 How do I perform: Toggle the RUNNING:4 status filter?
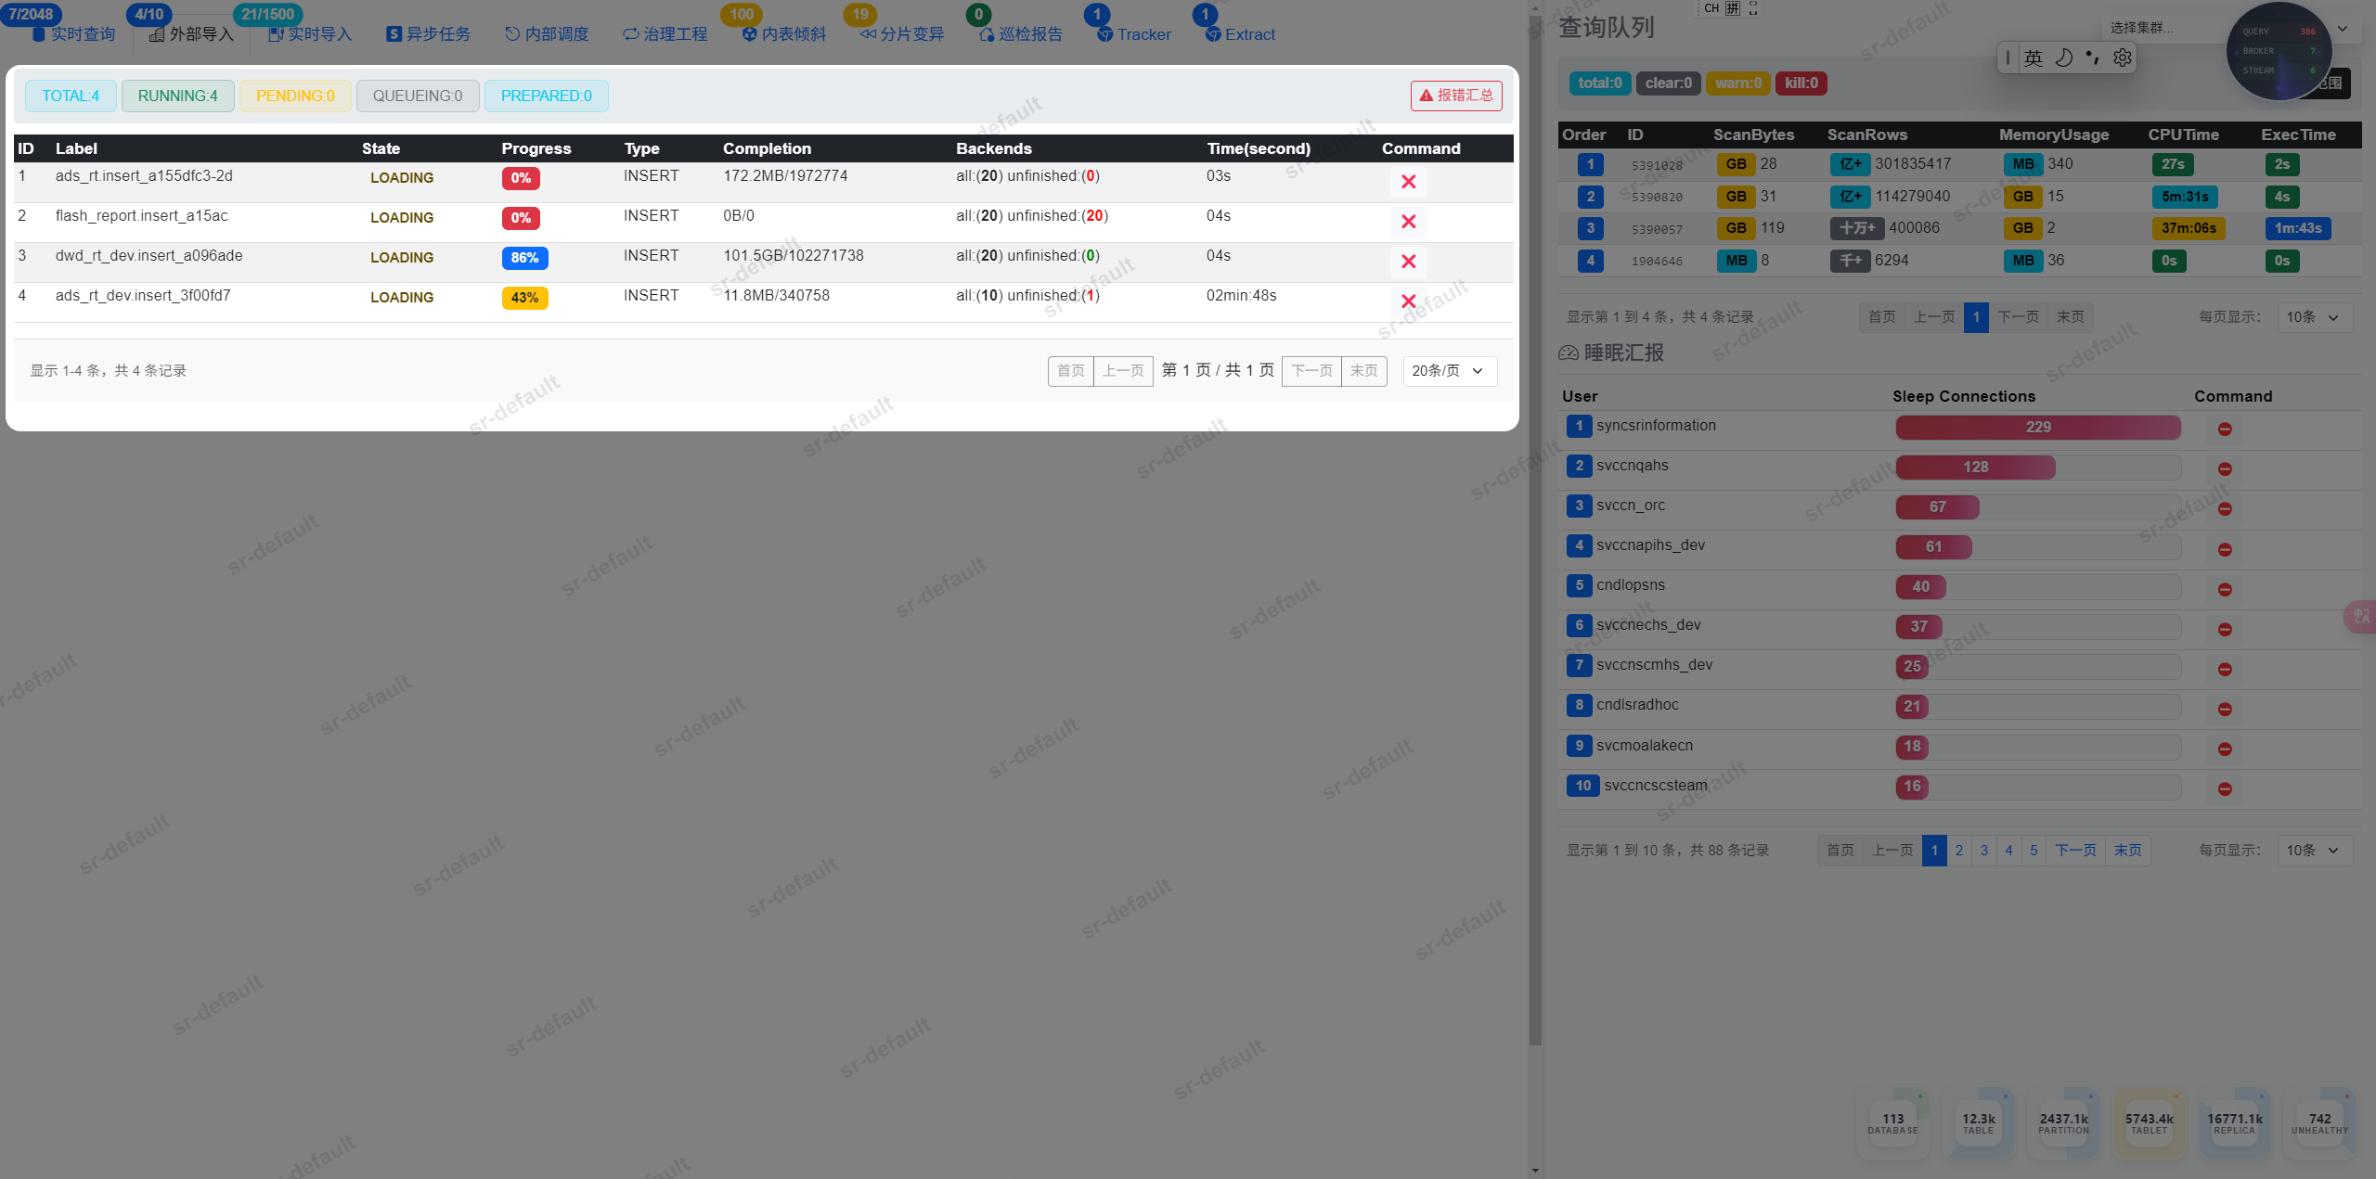177,96
